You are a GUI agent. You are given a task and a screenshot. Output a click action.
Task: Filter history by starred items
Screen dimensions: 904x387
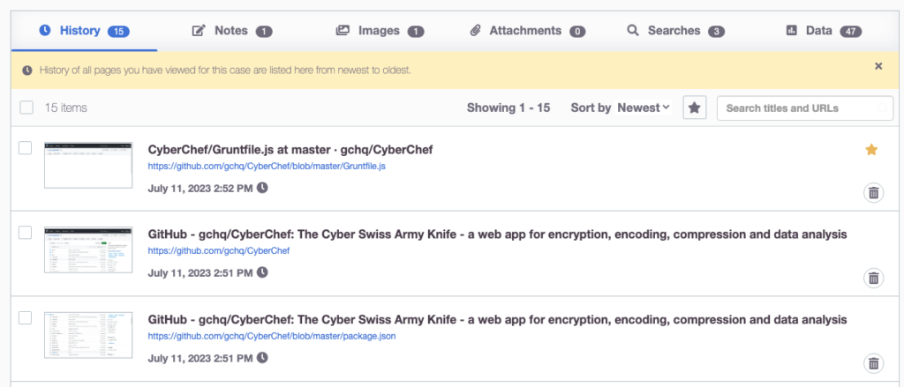point(695,108)
